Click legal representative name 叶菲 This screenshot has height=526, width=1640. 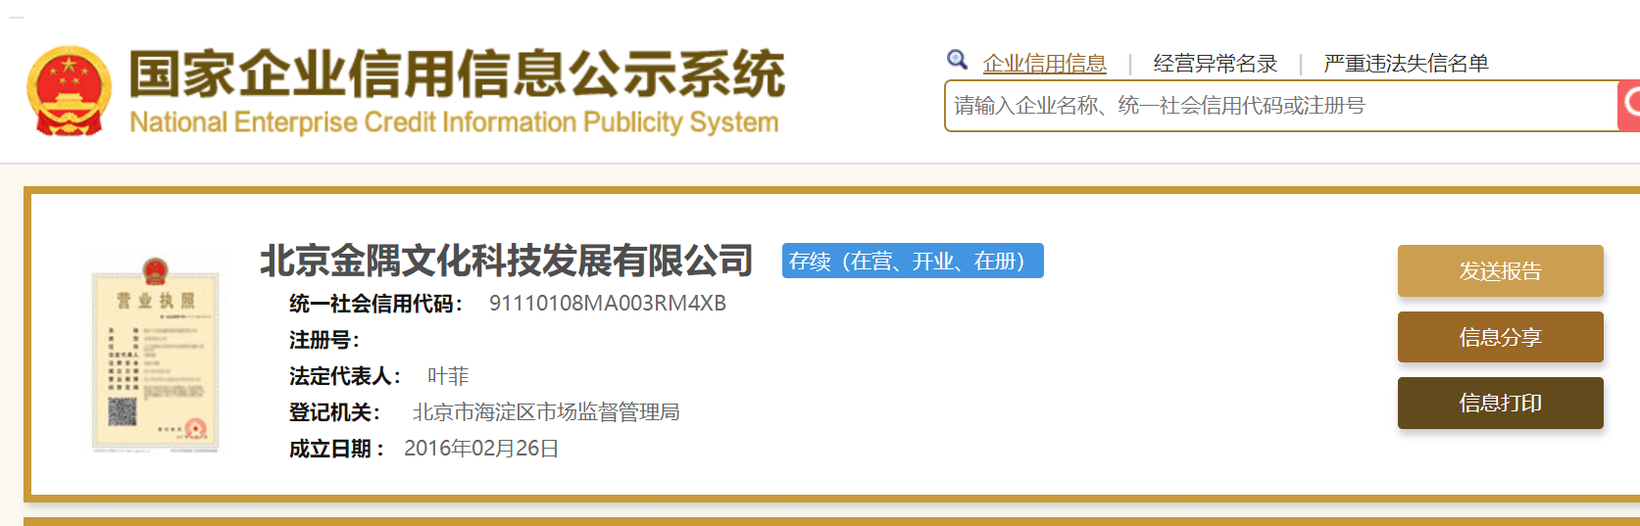click(448, 376)
